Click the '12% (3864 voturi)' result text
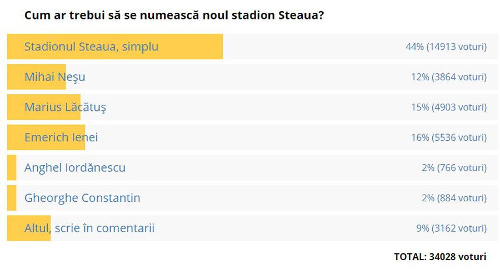 click(x=449, y=77)
